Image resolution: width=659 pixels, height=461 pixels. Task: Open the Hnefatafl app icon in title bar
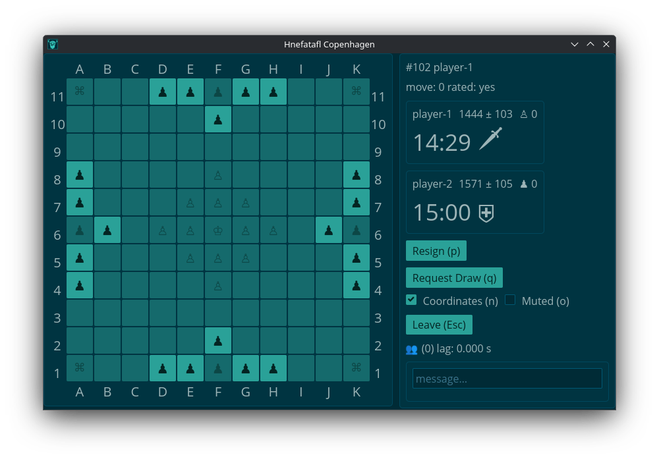53,44
